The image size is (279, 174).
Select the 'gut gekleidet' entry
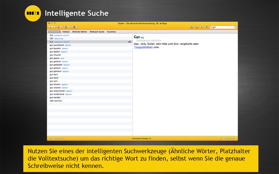pos(90,65)
